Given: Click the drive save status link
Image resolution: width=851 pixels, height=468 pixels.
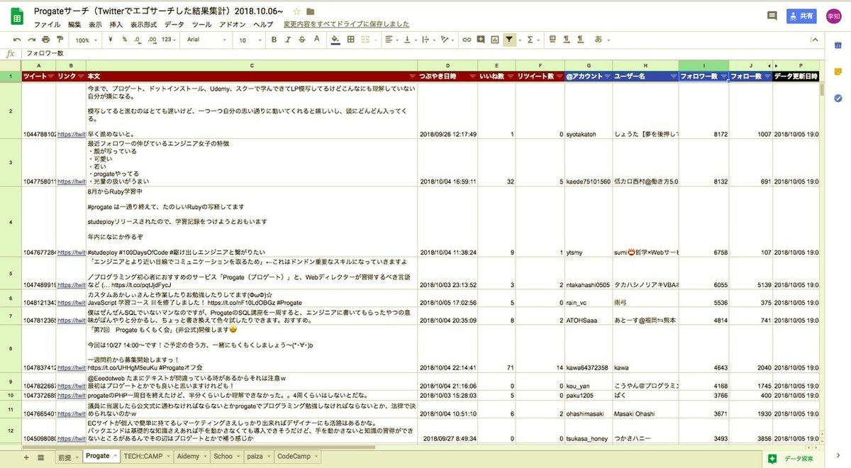Looking at the screenshot, I should coord(346,24).
